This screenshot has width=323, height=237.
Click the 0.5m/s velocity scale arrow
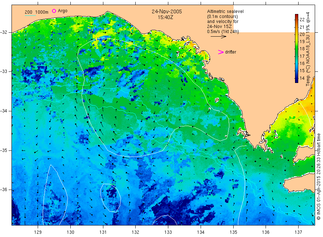218,37
